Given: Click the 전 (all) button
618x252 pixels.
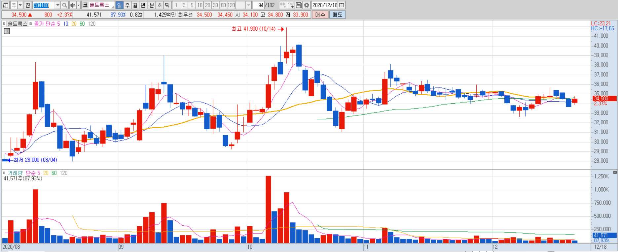Looking at the screenshot, I should point(28,5).
